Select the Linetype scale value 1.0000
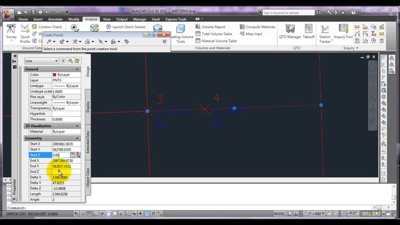Image resolution: width=400 pixels, height=225 pixels. pos(66,91)
